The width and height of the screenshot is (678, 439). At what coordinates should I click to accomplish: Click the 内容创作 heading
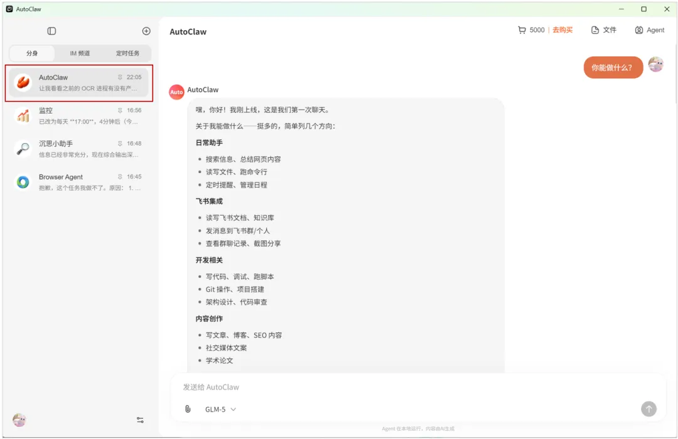209,319
